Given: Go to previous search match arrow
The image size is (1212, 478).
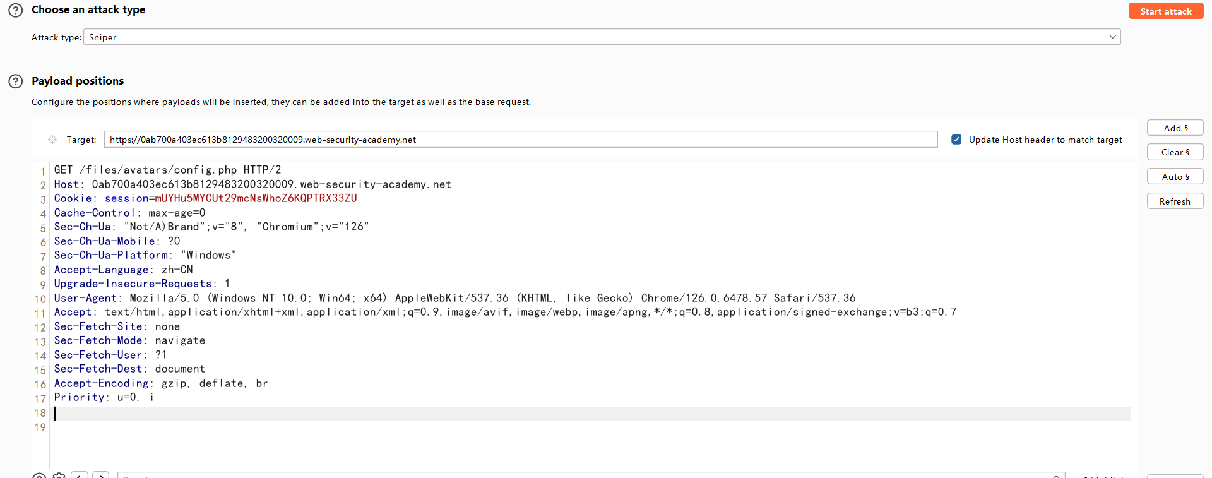Looking at the screenshot, I should click(x=80, y=475).
